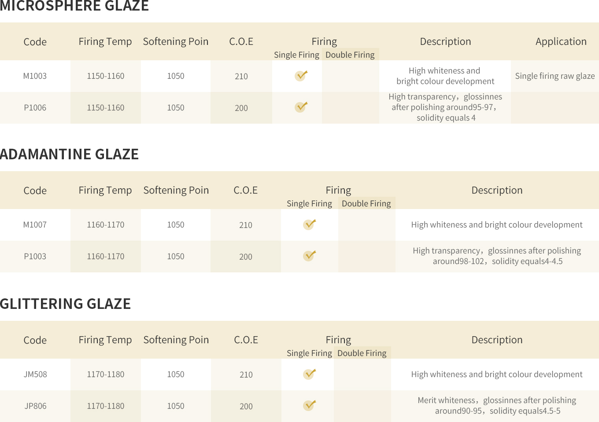Click the 1160-1170 firing temp for P1003
Screen dimensions: 599x422
106,256
